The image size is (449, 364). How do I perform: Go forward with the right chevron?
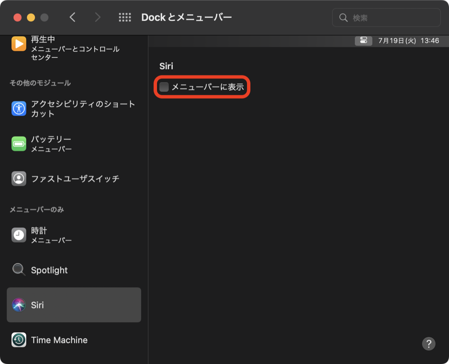[97, 17]
